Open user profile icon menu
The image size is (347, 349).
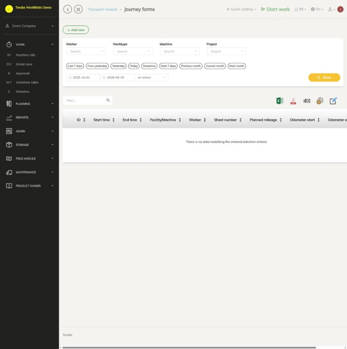click(x=331, y=9)
